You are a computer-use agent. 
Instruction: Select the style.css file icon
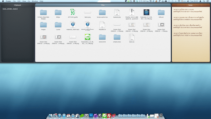tap(131, 37)
